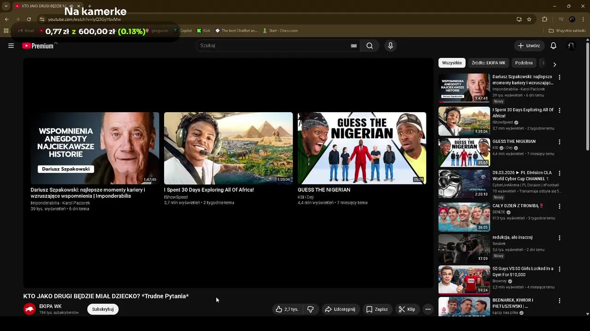Create a clip with Klip button
Viewport: 590px width, 331px height.
click(x=407, y=309)
